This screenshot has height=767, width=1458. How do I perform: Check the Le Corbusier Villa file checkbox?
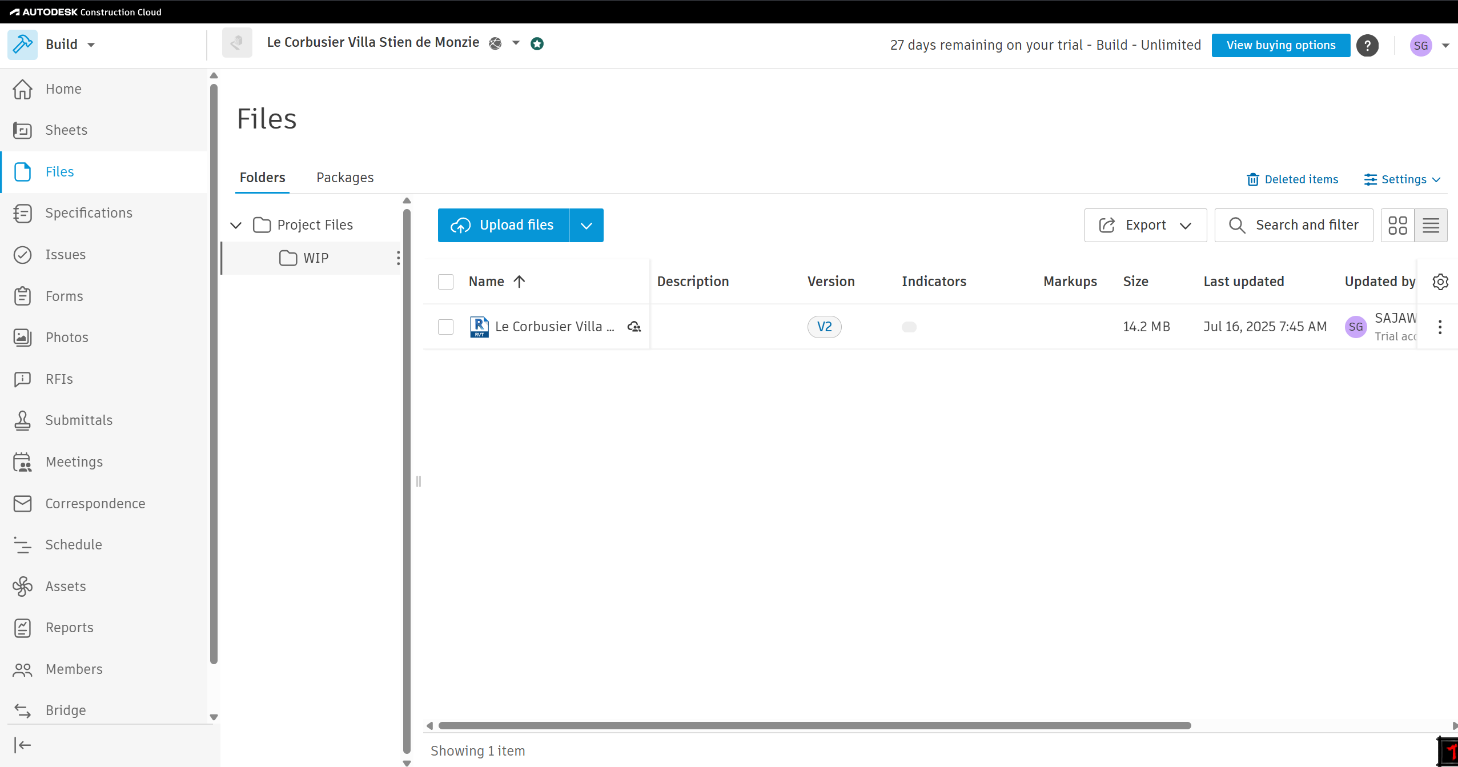pos(445,327)
